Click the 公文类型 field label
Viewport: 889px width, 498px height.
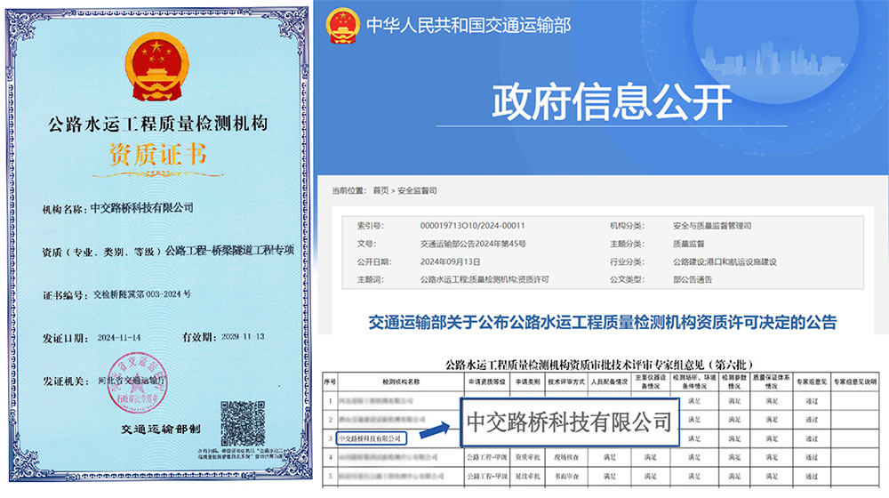coord(627,279)
